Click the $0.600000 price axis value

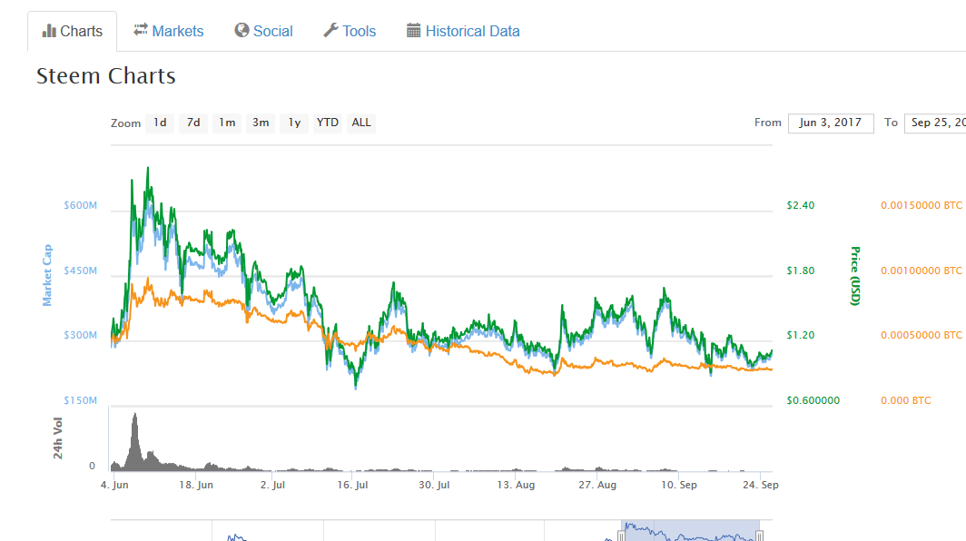click(x=813, y=400)
